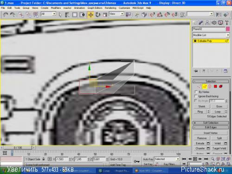Toggle the Spinner Snap icon
232x174 pixels.
175,15
